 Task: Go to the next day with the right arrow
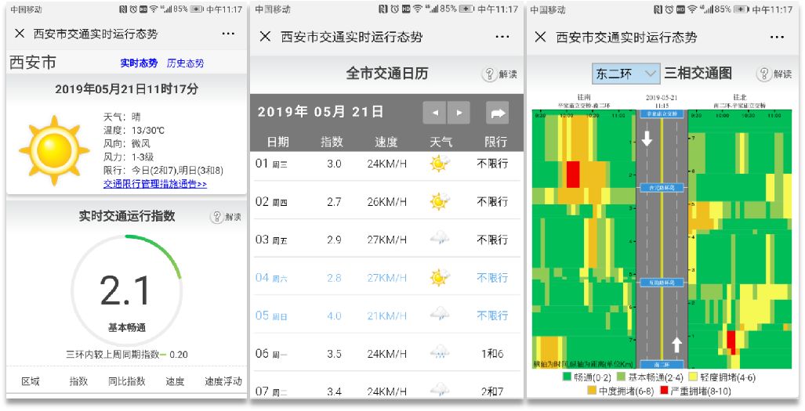click(459, 114)
